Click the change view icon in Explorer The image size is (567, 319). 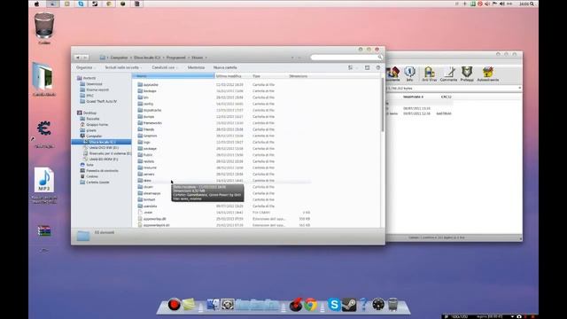point(351,67)
